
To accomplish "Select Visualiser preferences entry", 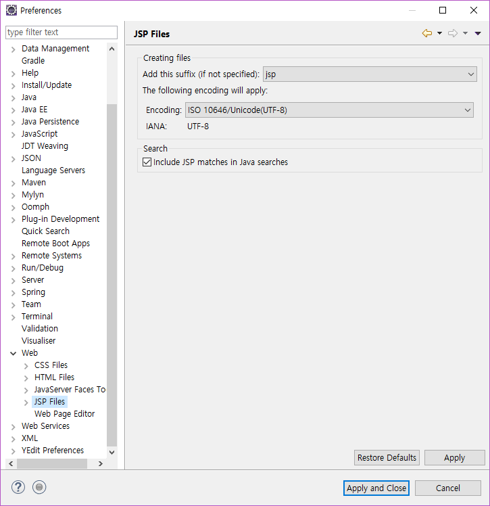I will pos(39,341).
